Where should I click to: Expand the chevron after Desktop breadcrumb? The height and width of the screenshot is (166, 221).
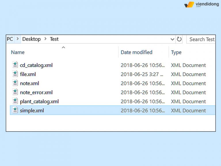pyautogui.click(x=45, y=39)
